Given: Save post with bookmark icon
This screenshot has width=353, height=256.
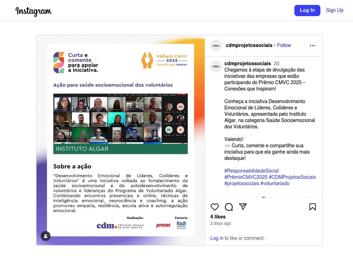Looking at the screenshot, I should tap(313, 207).
